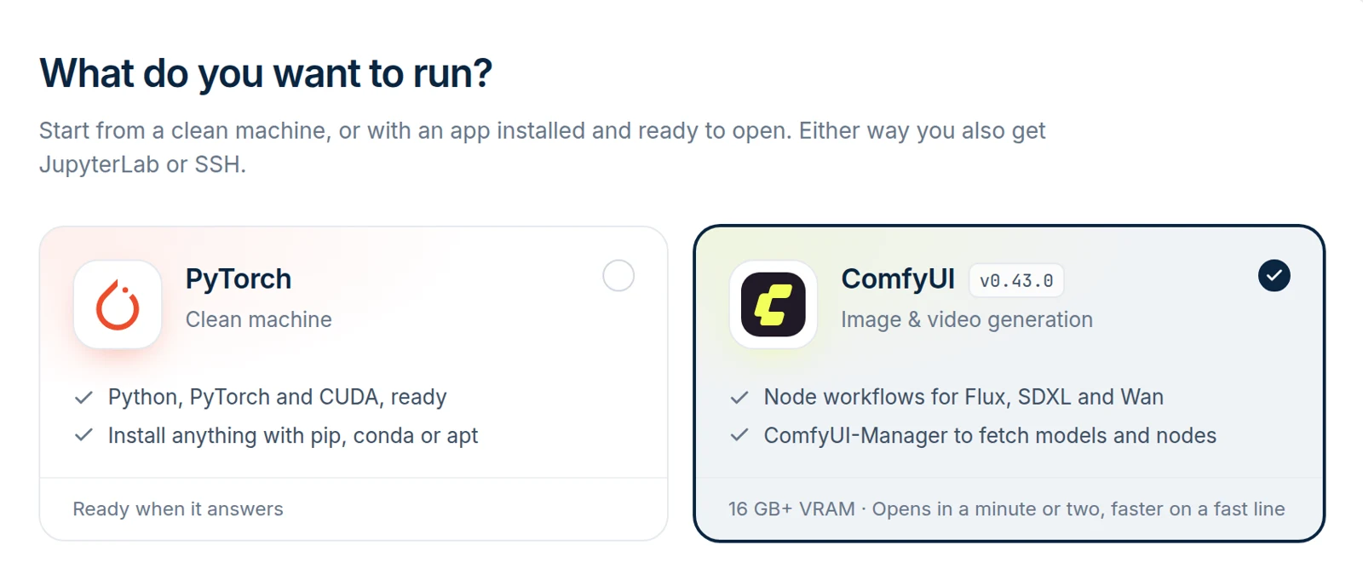Select the PyTorch radio button
Image resolution: width=1363 pixels, height=580 pixels.
click(618, 276)
